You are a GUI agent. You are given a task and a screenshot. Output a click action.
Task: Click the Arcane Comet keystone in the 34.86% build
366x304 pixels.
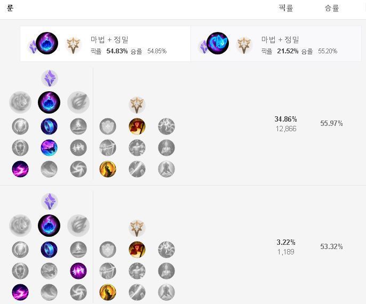click(x=49, y=102)
